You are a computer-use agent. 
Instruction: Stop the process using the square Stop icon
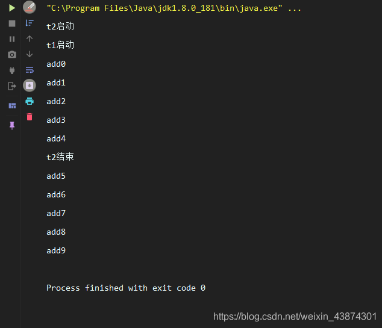12,23
